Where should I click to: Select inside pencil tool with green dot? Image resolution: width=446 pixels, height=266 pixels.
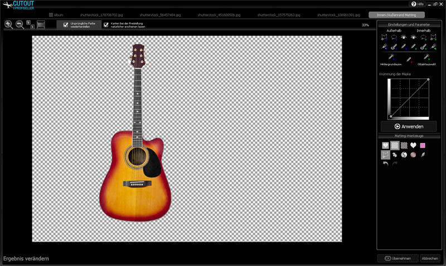coord(414,46)
